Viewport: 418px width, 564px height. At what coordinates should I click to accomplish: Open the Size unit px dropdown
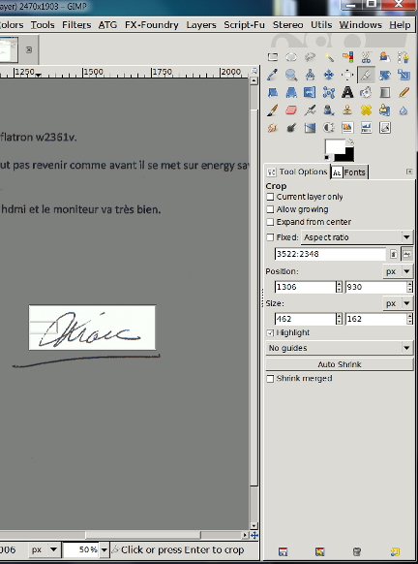pos(398,303)
